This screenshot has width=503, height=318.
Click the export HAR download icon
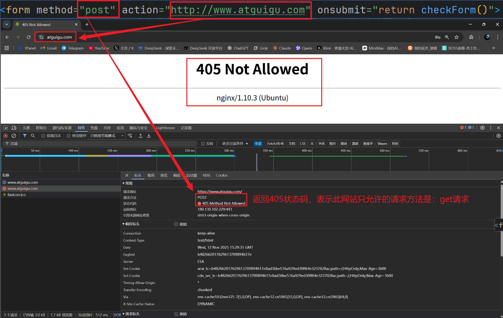point(149,136)
